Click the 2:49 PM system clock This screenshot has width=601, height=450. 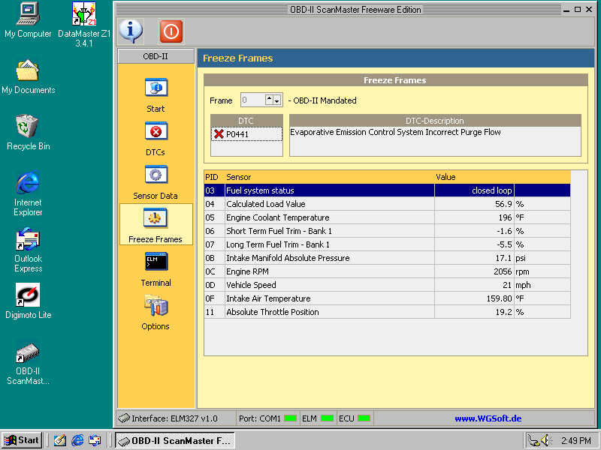(x=575, y=441)
